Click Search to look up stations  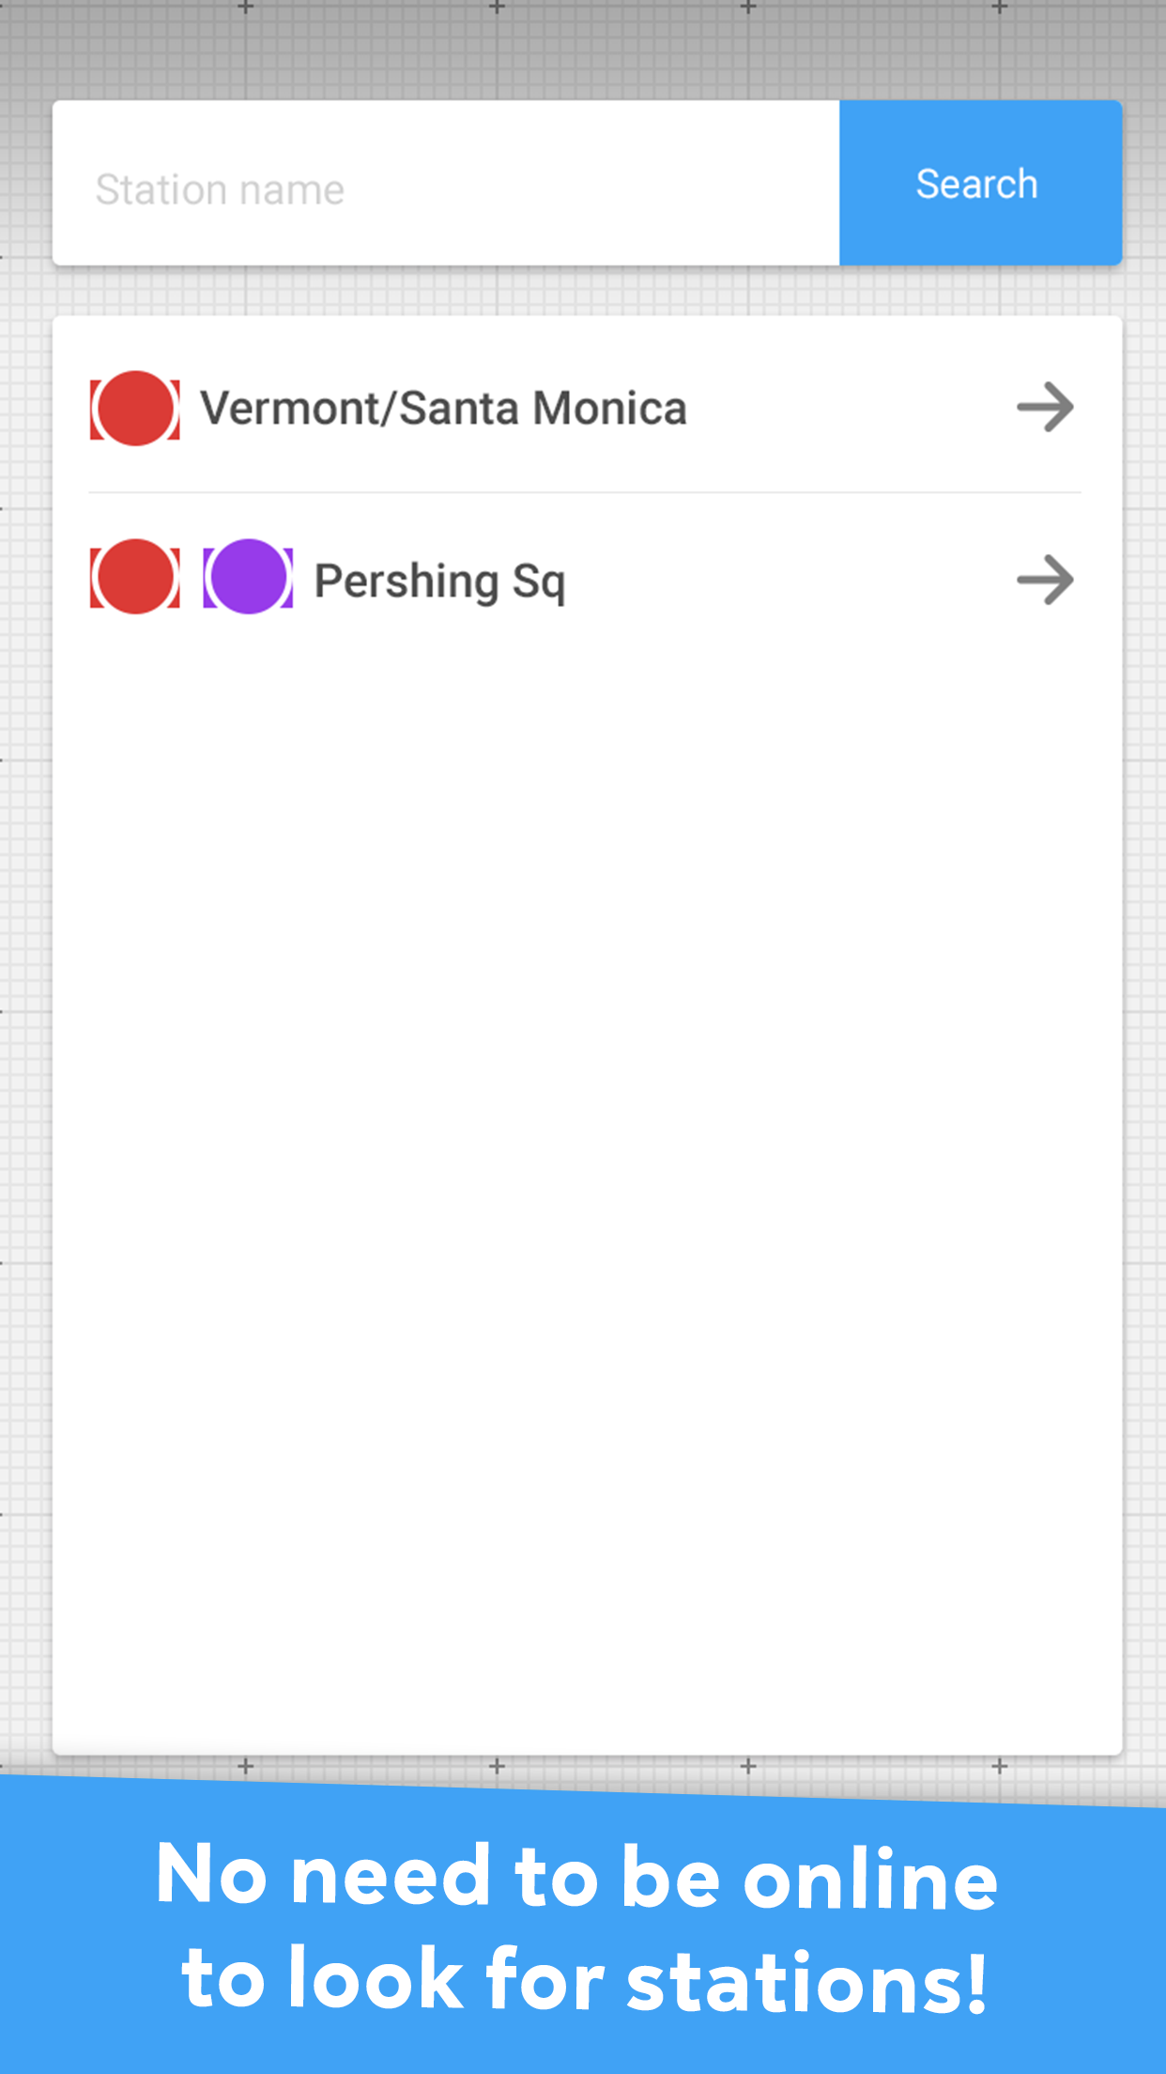pos(976,183)
